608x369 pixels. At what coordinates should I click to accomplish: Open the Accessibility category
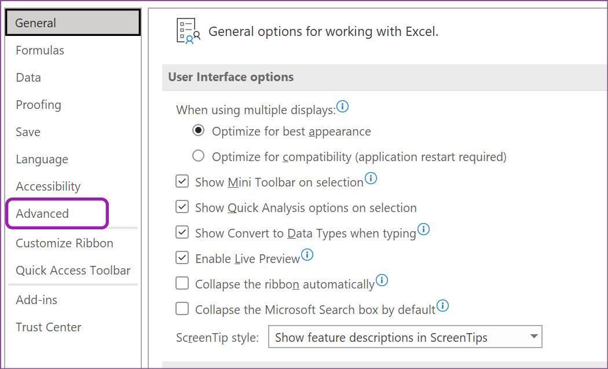(48, 187)
